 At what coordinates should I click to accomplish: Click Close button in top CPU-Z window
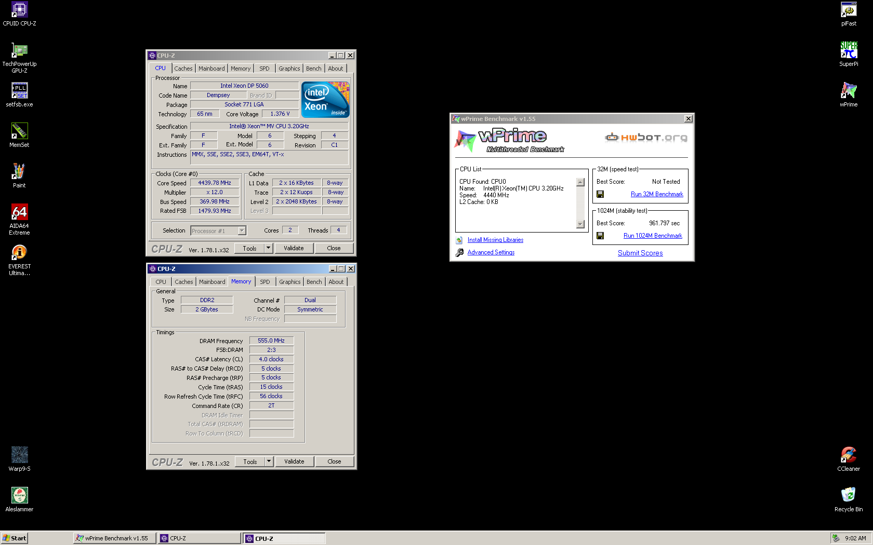(x=334, y=249)
